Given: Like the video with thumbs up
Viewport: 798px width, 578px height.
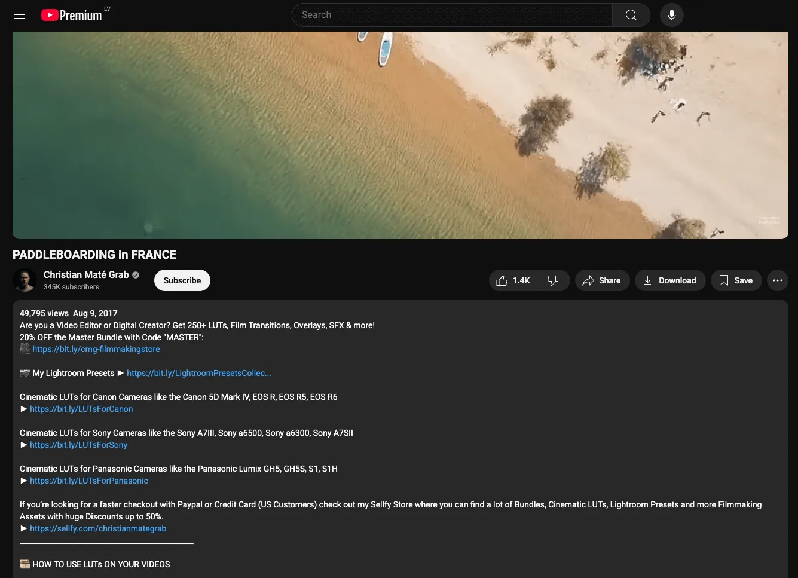Looking at the screenshot, I should 513,280.
